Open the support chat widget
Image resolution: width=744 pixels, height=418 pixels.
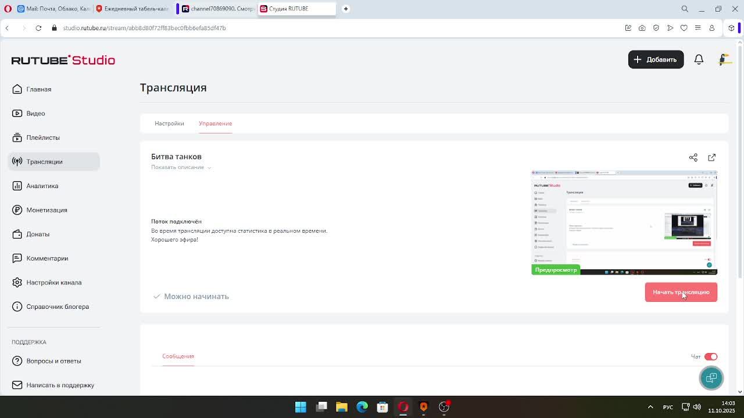[711, 378]
